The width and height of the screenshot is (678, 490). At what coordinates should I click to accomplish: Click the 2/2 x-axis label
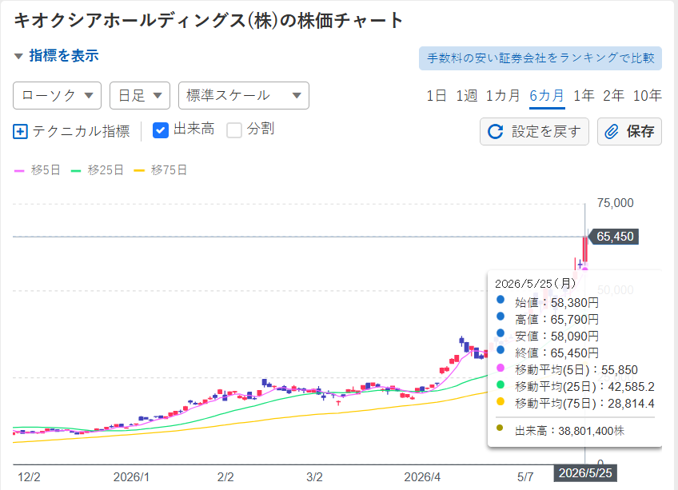(225, 477)
